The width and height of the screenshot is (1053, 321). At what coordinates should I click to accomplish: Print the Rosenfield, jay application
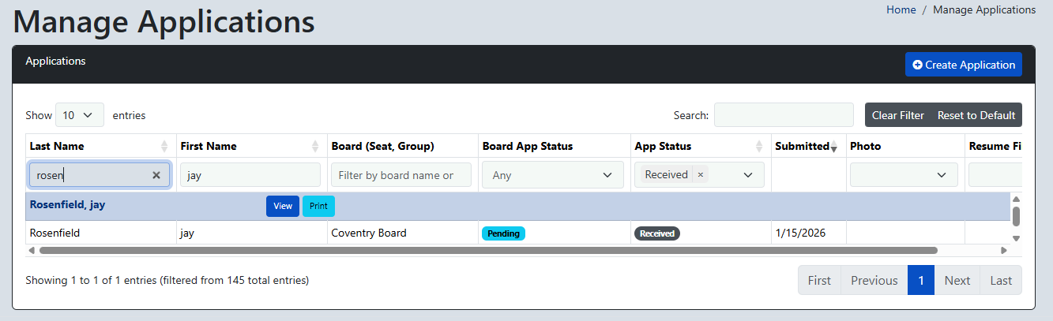pyautogui.click(x=318, y=206)
